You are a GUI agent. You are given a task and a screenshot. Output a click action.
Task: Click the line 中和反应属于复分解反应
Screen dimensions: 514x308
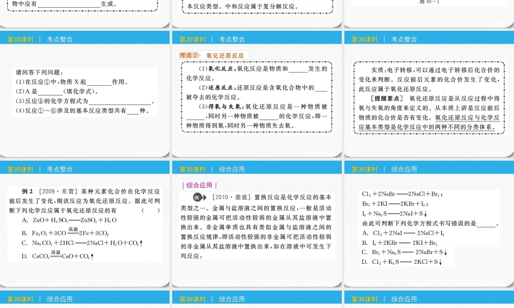(262, 6)
